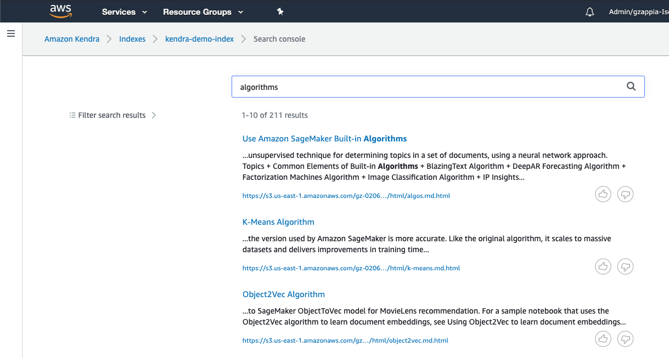Thumbs up the Object2Vec Algorithm result
The height and width of the screenshot is (358, 669).
[x=603, y=339]
